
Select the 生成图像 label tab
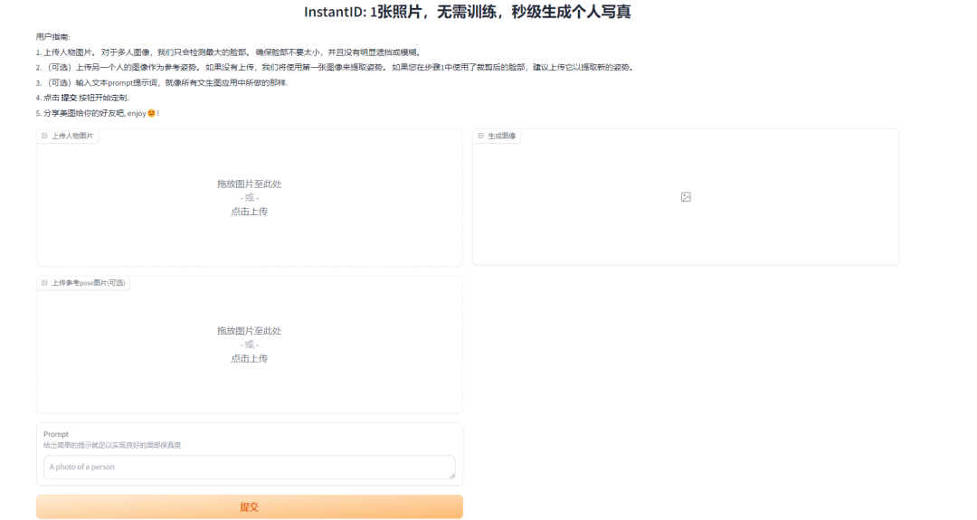501,136
